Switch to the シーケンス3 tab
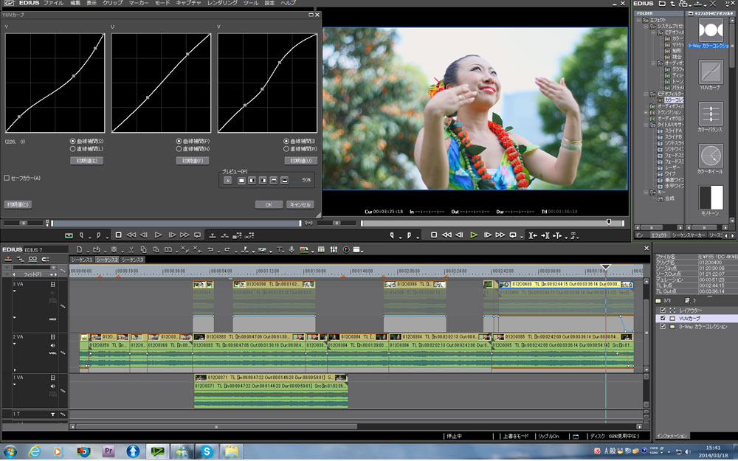Viewport: 738px width, 461px height. pos(132,260)
